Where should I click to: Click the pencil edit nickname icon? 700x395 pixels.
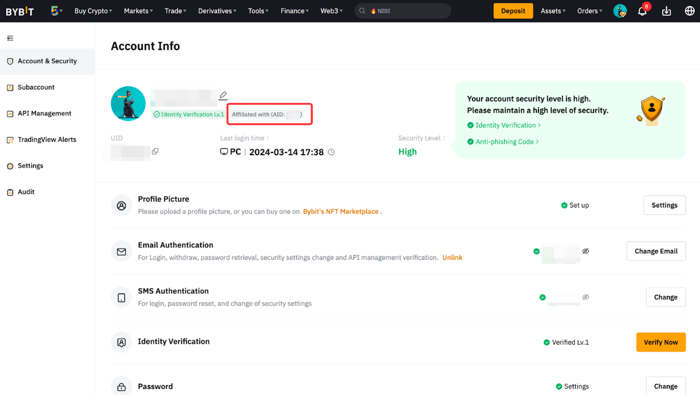tap(223, 96)
